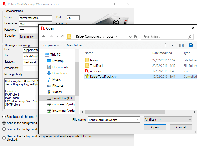Select Documents in navigation pane

point(60,67)
